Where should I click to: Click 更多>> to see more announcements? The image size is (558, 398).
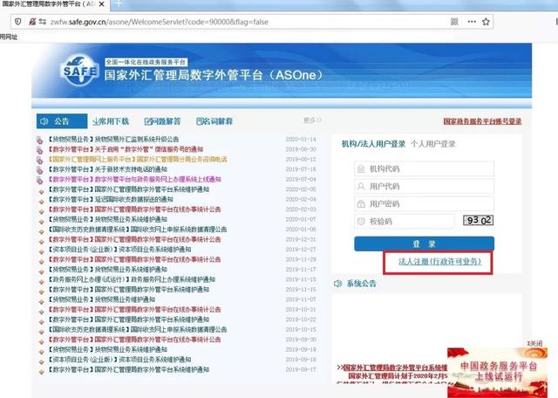[312, 120]
